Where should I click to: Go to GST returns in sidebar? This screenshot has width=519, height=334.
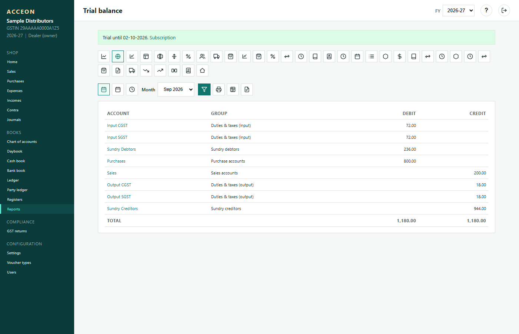(x=17, y=231)
